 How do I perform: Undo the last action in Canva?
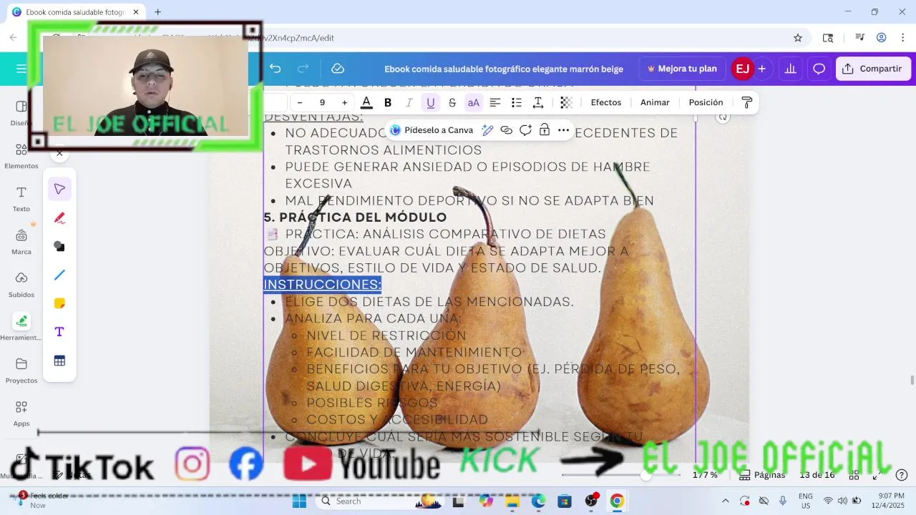[x=276, y=69]
